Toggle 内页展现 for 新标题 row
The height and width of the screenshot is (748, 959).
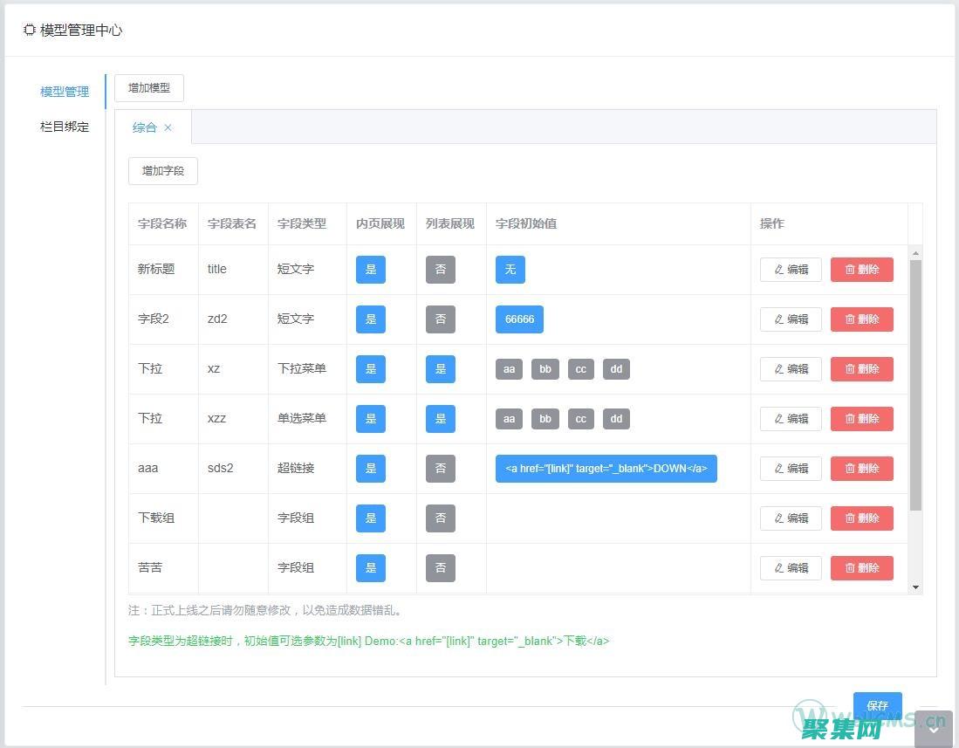(370, 270)
